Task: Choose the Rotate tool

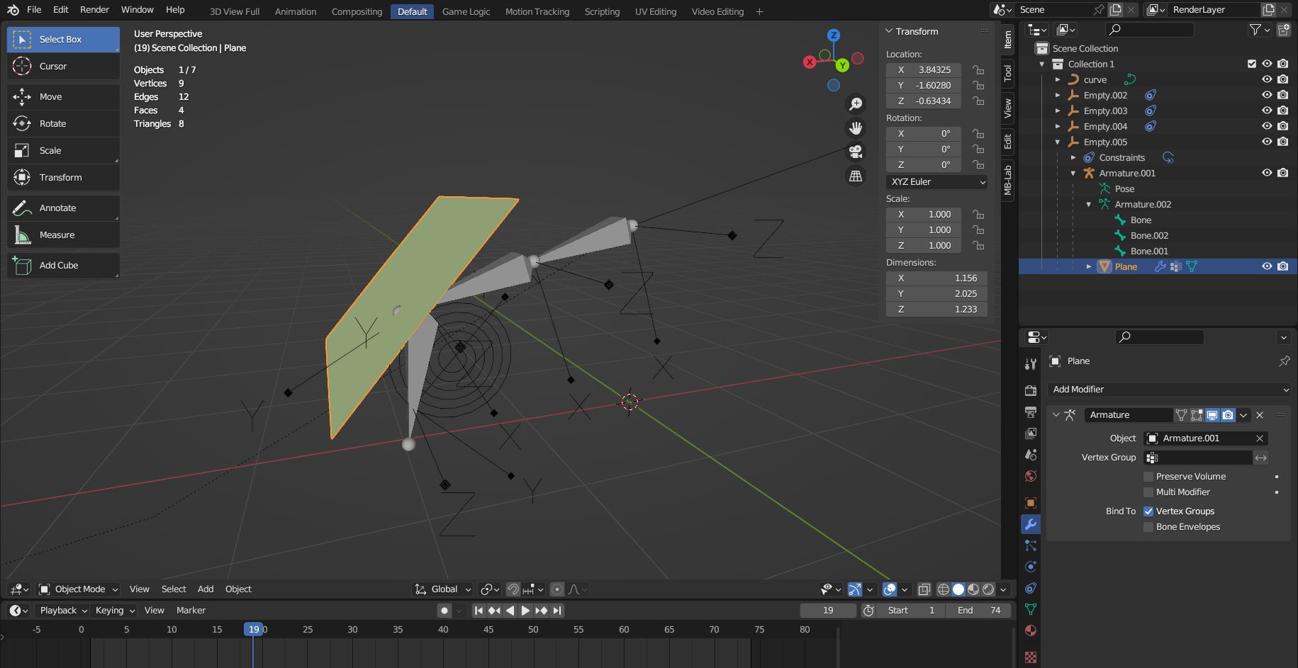Action: click(x=63, y=123)
